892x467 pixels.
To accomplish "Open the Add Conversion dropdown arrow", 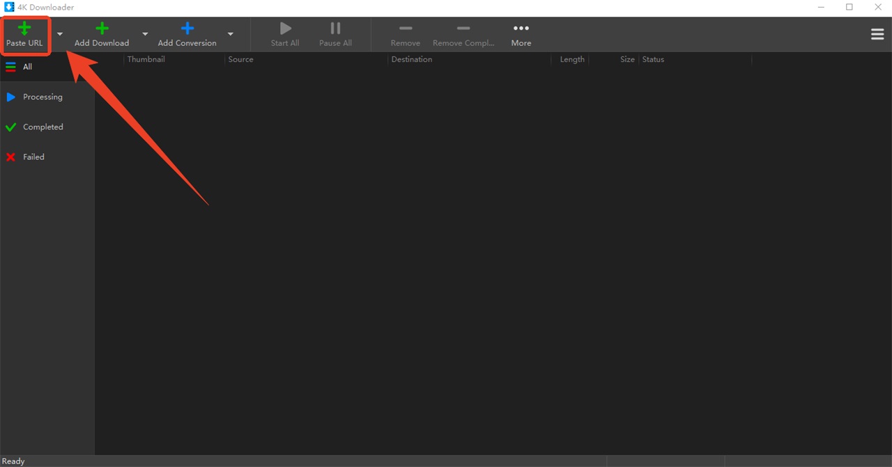I will [230, 34].
